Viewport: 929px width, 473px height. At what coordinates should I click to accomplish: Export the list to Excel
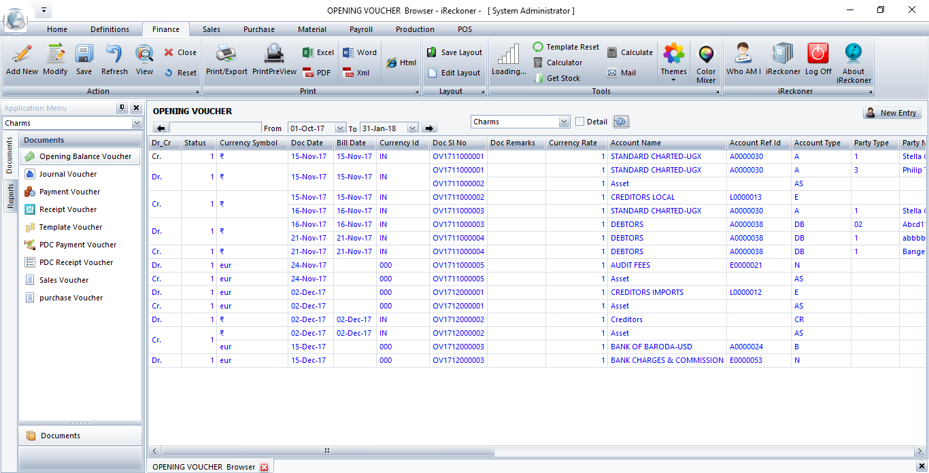(x=318, y=52)
